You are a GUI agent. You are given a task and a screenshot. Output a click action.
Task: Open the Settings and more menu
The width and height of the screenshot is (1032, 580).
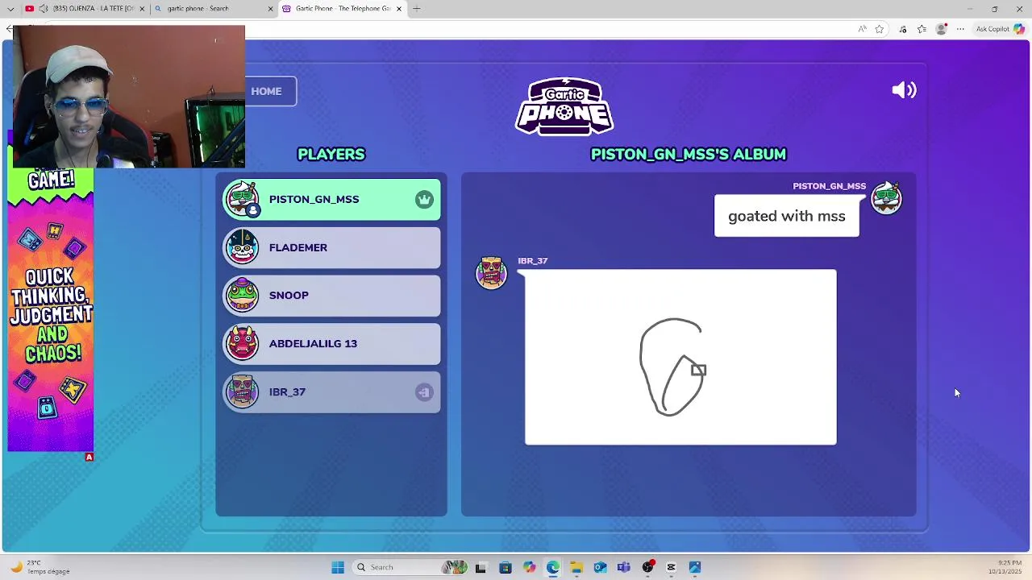coord(960,29)
